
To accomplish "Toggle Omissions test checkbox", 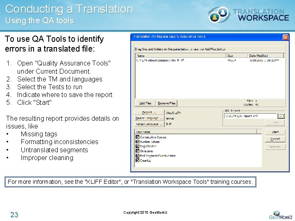I will (x=138, y=151).
